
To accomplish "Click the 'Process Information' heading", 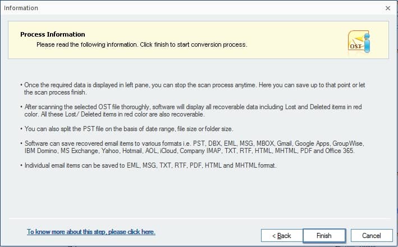I will click(x=53, y=34).
